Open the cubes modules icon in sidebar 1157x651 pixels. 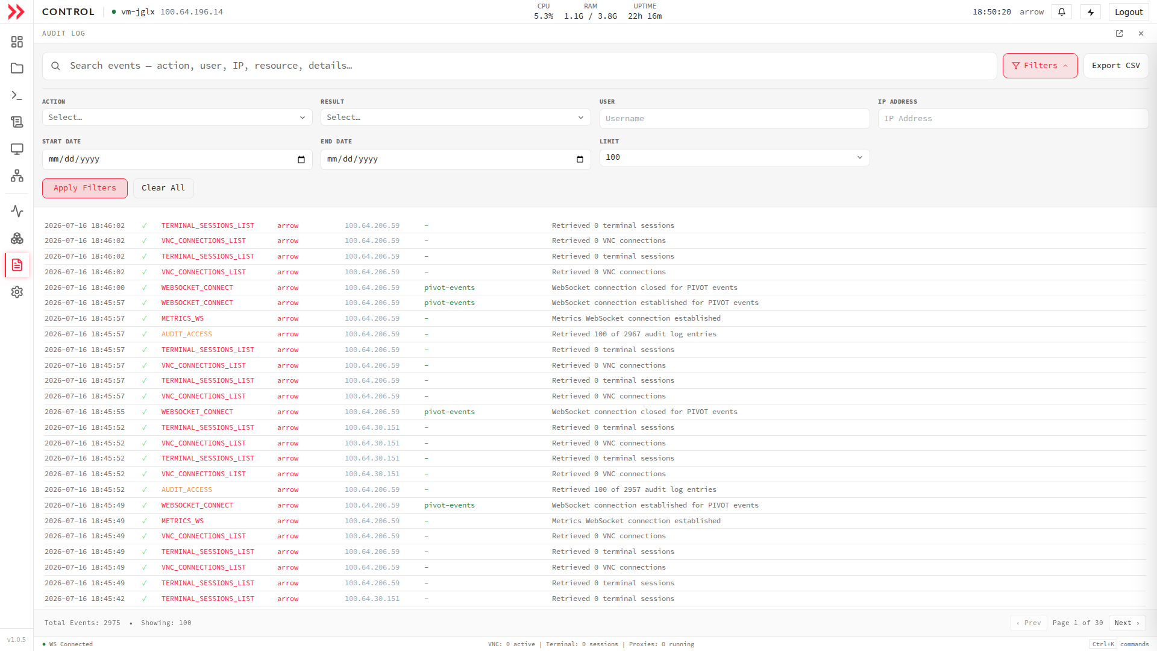(17, 238)
